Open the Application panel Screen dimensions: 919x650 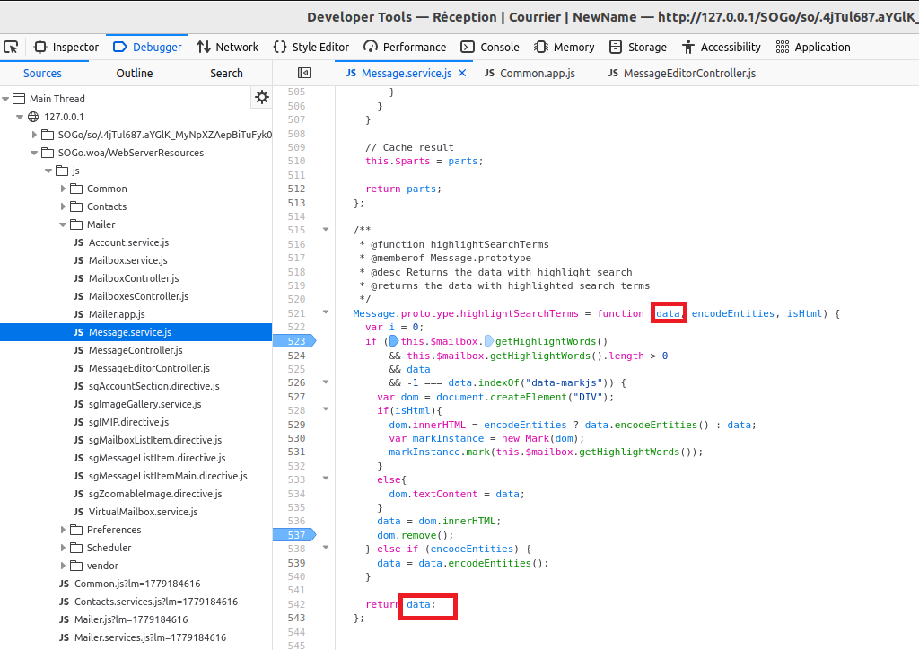tap(813, 47)
